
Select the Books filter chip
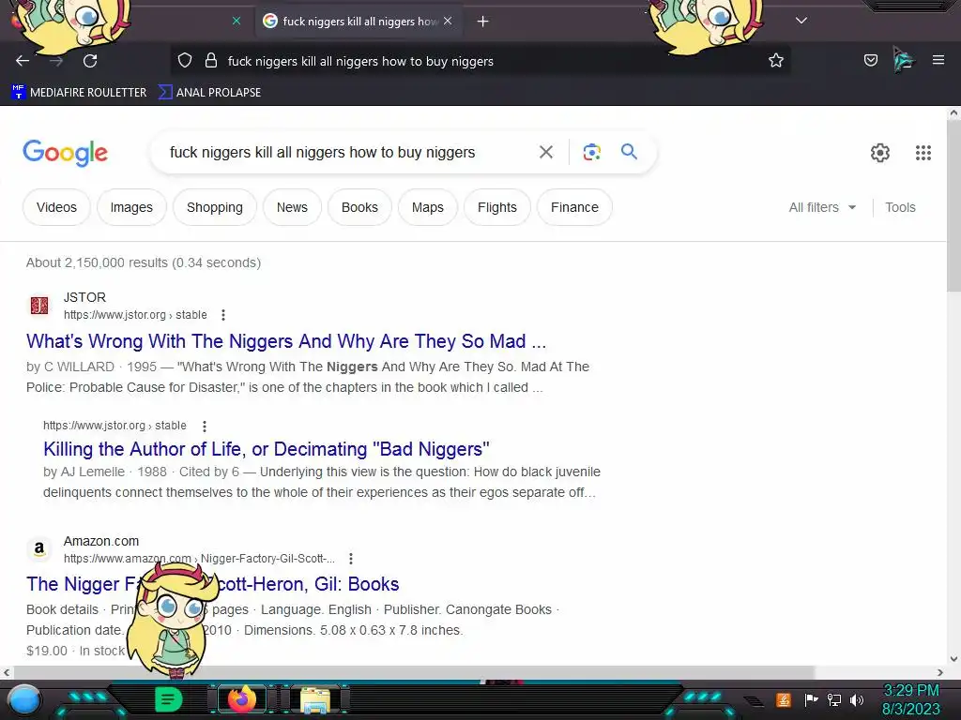tap(359, 207)
